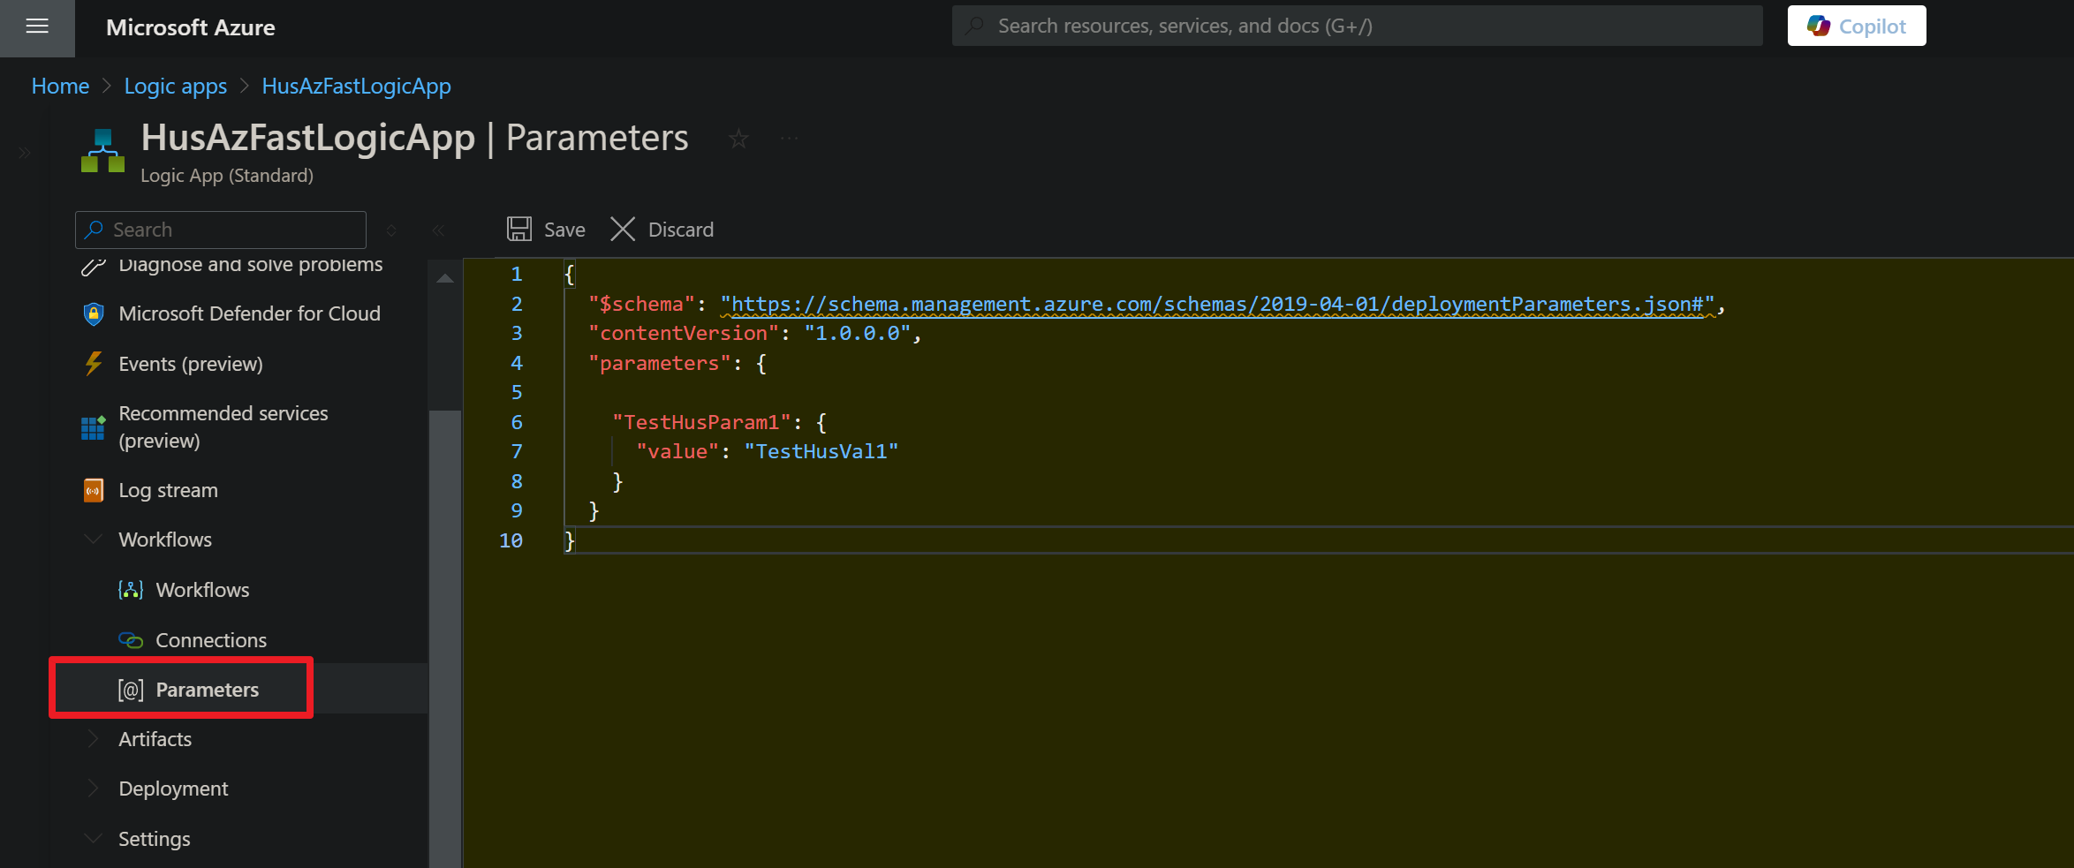The height and width of the screenshot is (868, 2074).
Task: Go to Logic apps breadcrumb link
Action: 176,86
